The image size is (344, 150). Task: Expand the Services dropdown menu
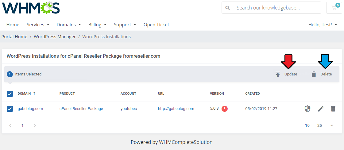click(38, 25)
